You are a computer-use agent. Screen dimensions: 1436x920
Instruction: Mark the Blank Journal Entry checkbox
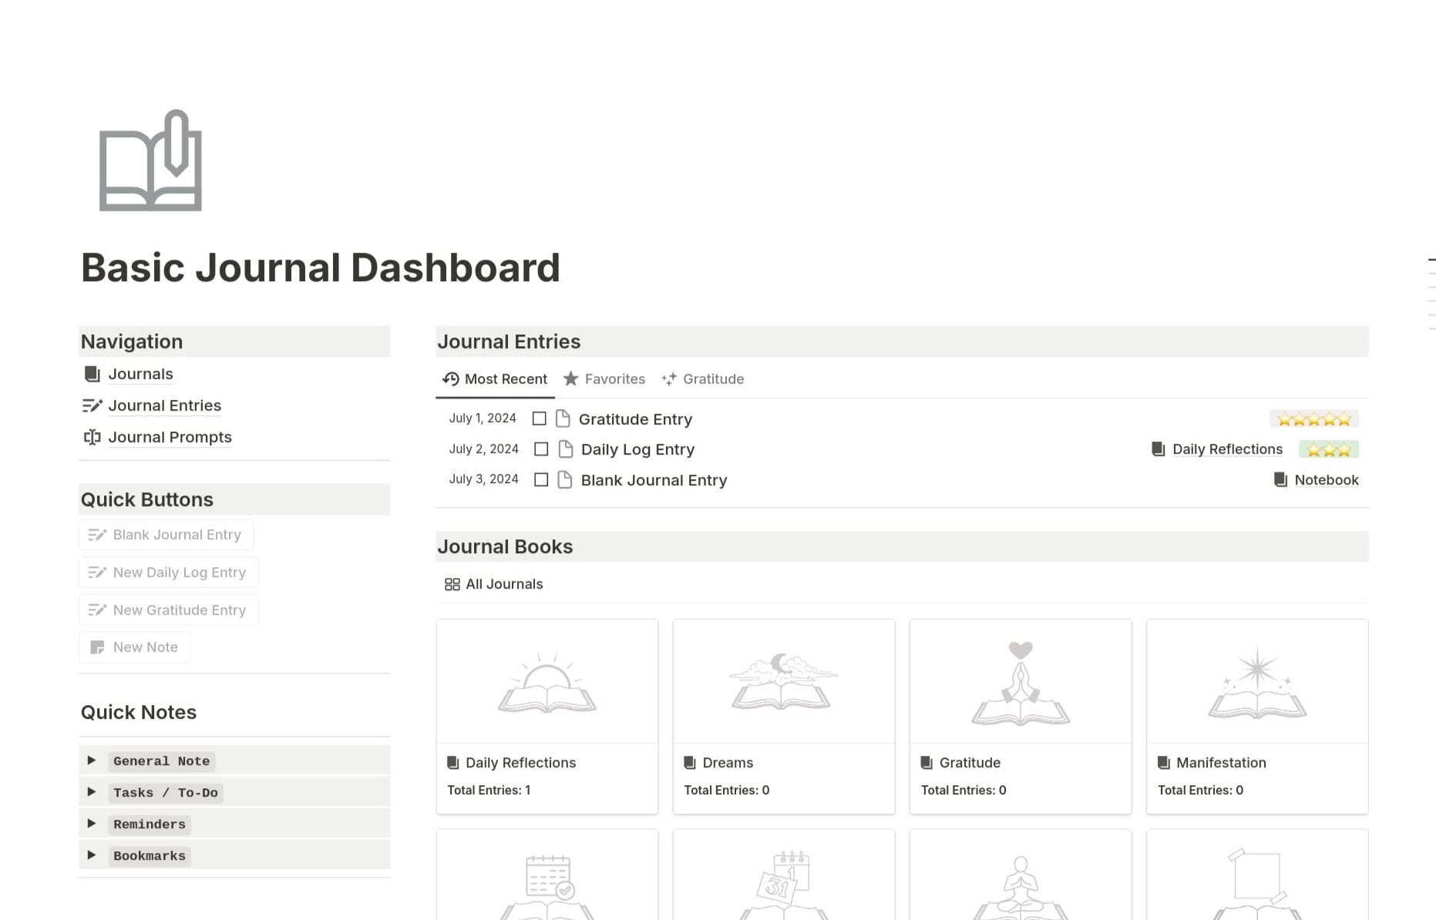[541, 480]
